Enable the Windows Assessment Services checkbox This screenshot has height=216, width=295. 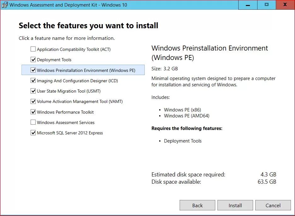[x=33, y=122]
